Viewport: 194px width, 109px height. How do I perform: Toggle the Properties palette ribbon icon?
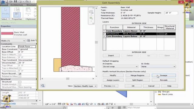(x=17, y=15)
